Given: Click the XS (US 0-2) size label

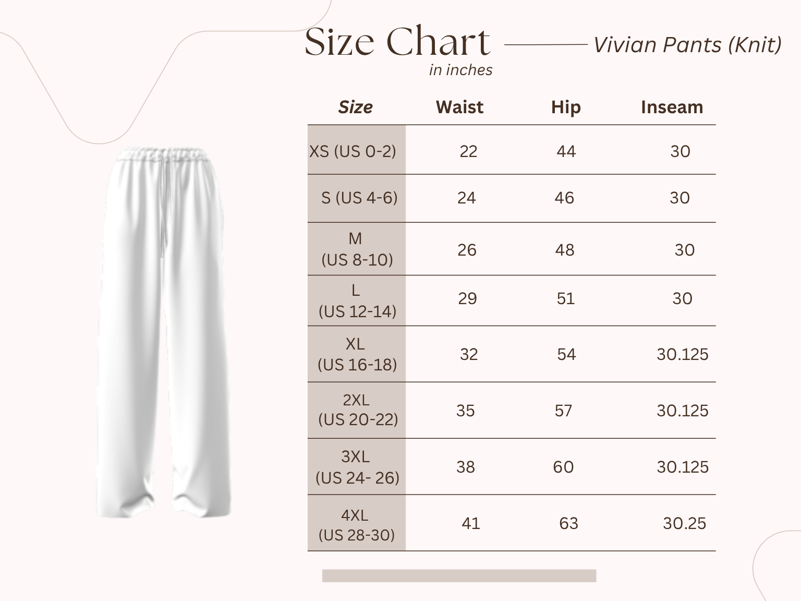Looking at the screenshot, I should click(353, 151).
